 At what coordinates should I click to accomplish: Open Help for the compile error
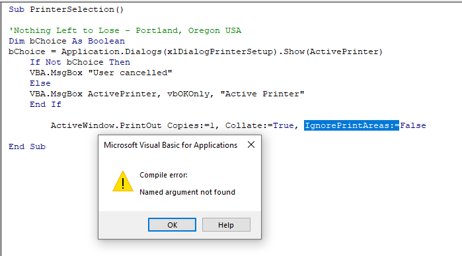pyautogui.click(x=226, y=225)
